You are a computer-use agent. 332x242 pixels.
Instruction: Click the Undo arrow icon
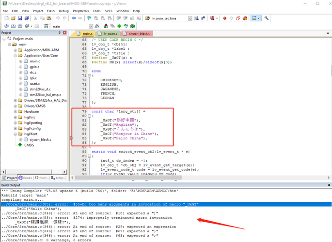pos(58,18)
